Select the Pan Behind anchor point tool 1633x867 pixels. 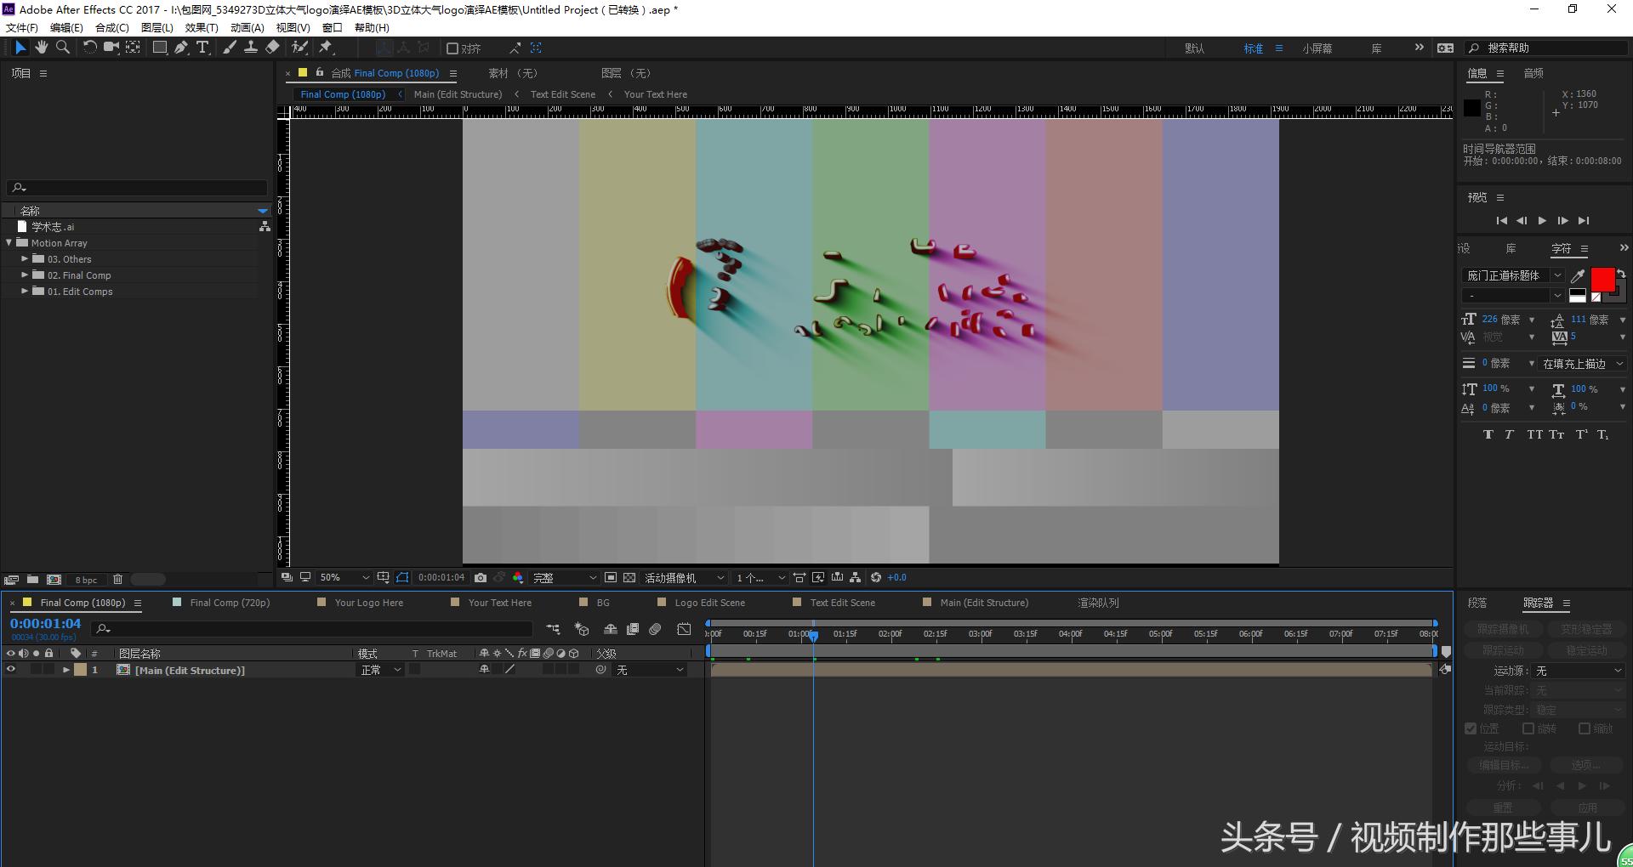pyautogui.click(x=134, y=48)
